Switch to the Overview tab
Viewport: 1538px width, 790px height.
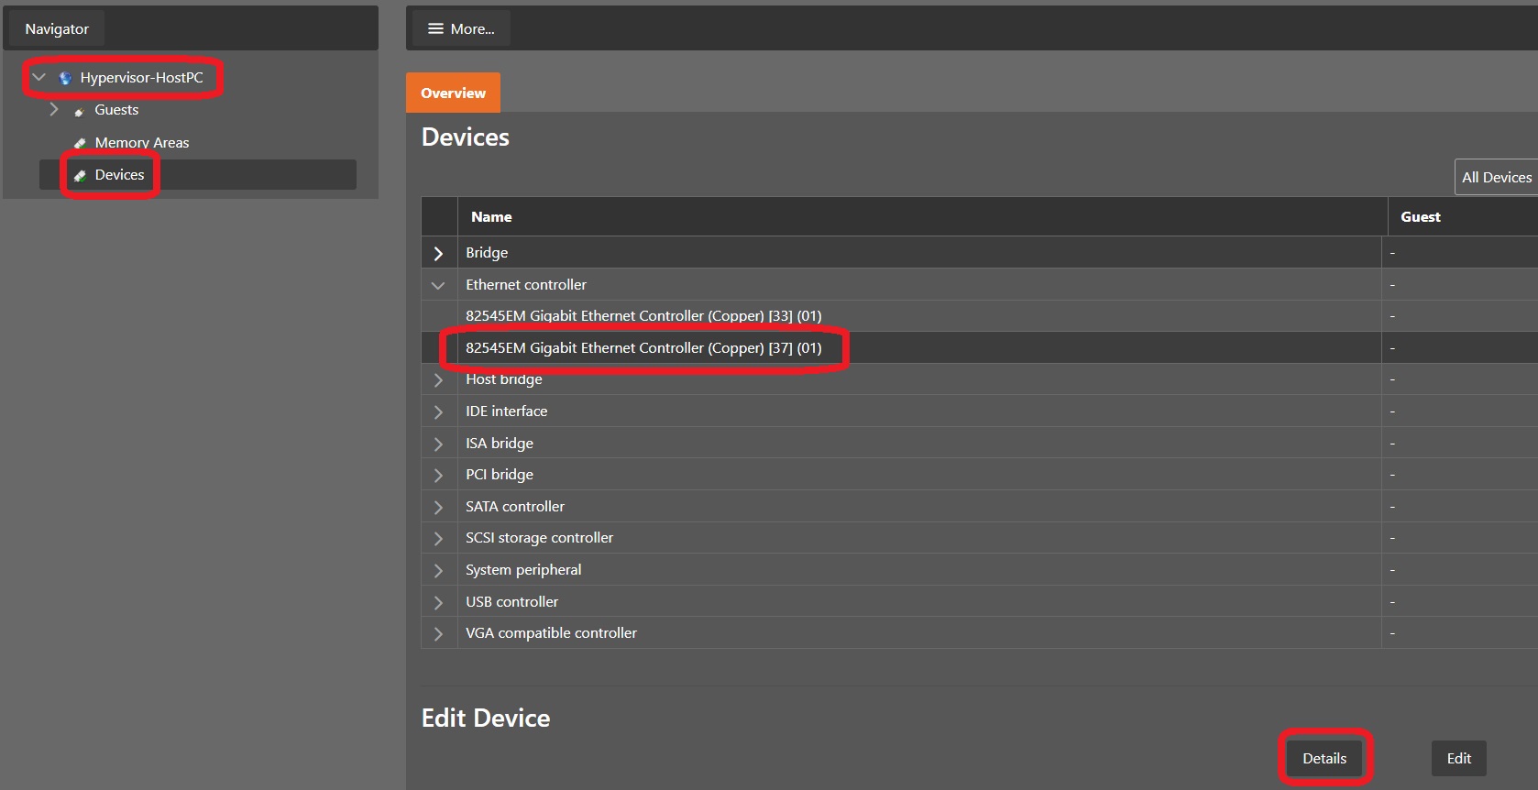tap(453, 93)
